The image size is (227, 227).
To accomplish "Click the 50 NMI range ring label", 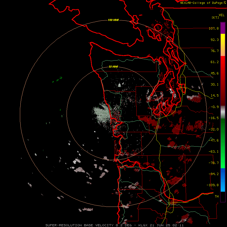I will pyautogui.click(x=113, y=67).
